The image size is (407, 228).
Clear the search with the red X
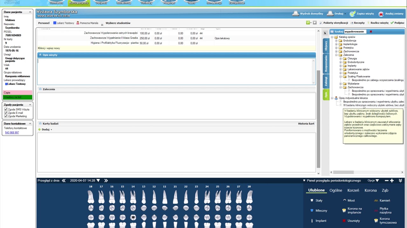coord(371,32)
